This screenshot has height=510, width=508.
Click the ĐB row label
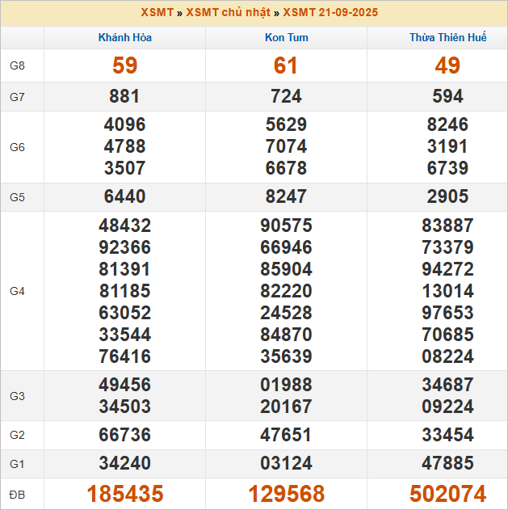[18, 494]
